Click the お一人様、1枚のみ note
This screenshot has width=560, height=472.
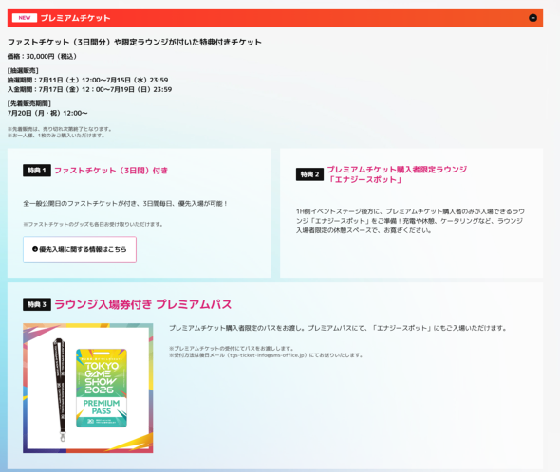[56, 136]
